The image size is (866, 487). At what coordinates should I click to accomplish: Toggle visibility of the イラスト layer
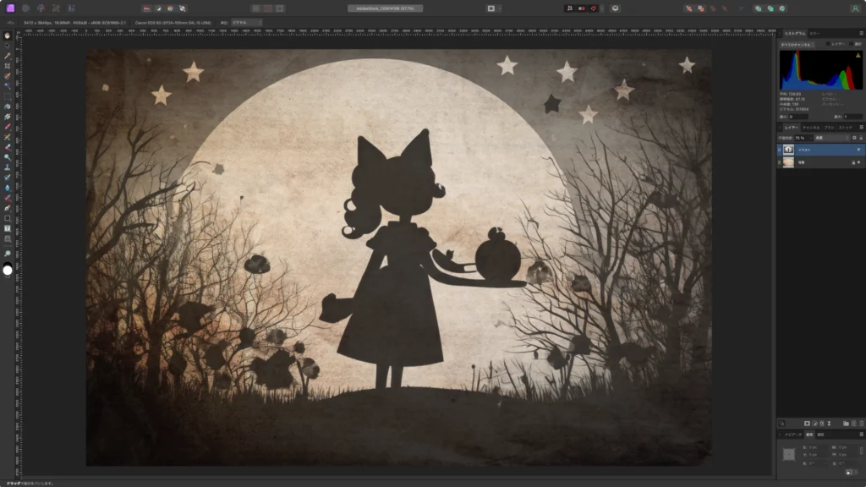pos(858,150)
